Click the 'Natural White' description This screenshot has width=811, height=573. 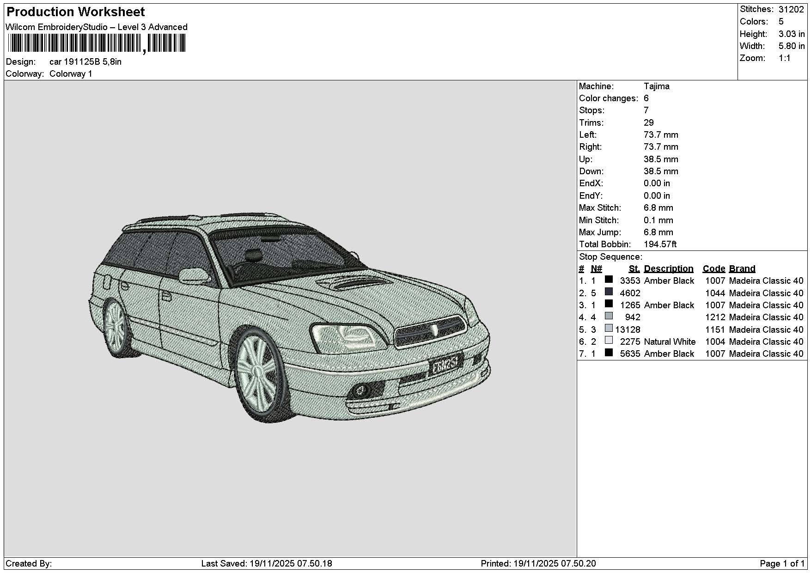670,342
